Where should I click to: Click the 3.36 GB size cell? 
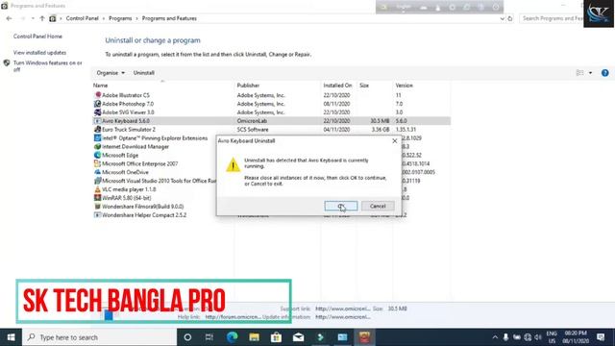381,130
